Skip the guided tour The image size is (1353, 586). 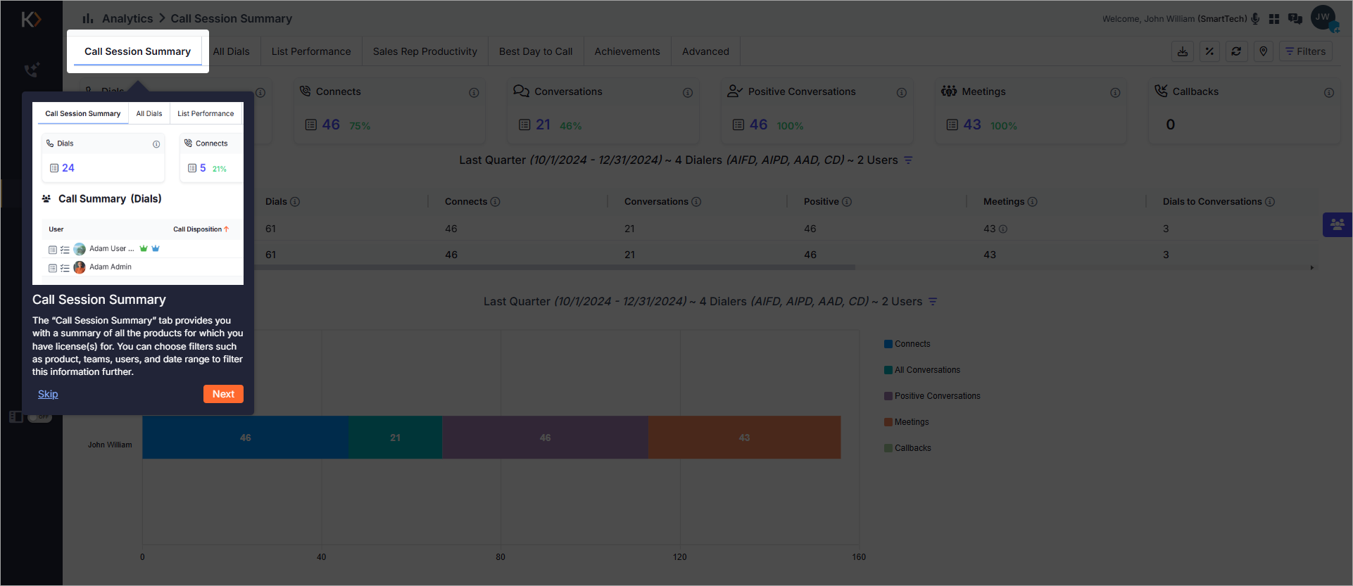(x=48, y=394)
